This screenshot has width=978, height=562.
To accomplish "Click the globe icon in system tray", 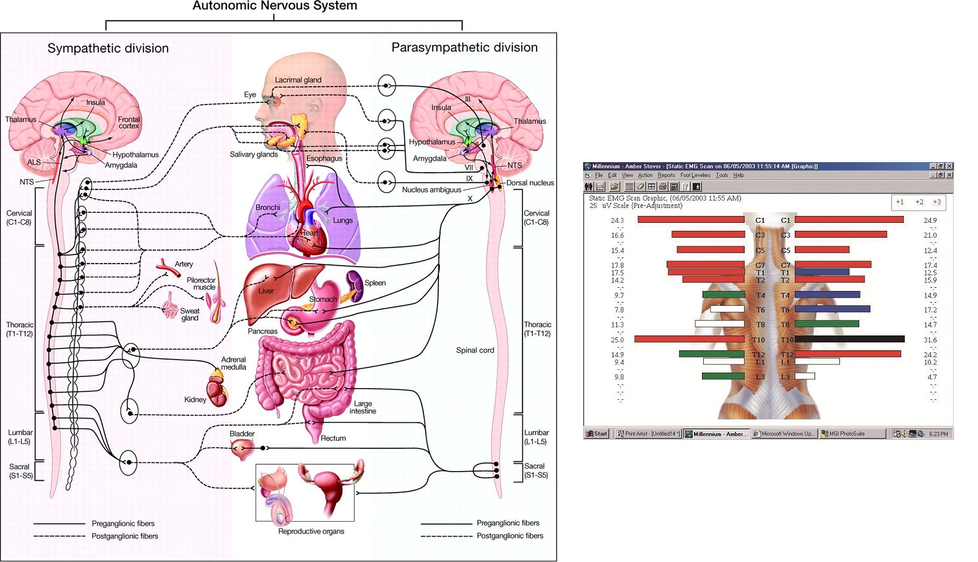I will tap(920, 434).
